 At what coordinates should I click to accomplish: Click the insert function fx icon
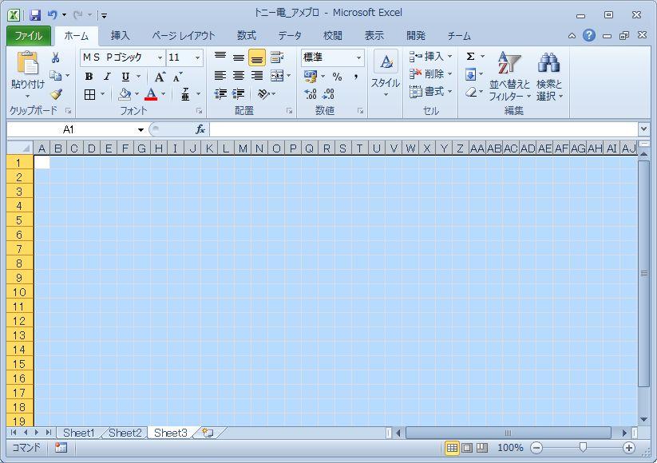click(x=200, y=129)
